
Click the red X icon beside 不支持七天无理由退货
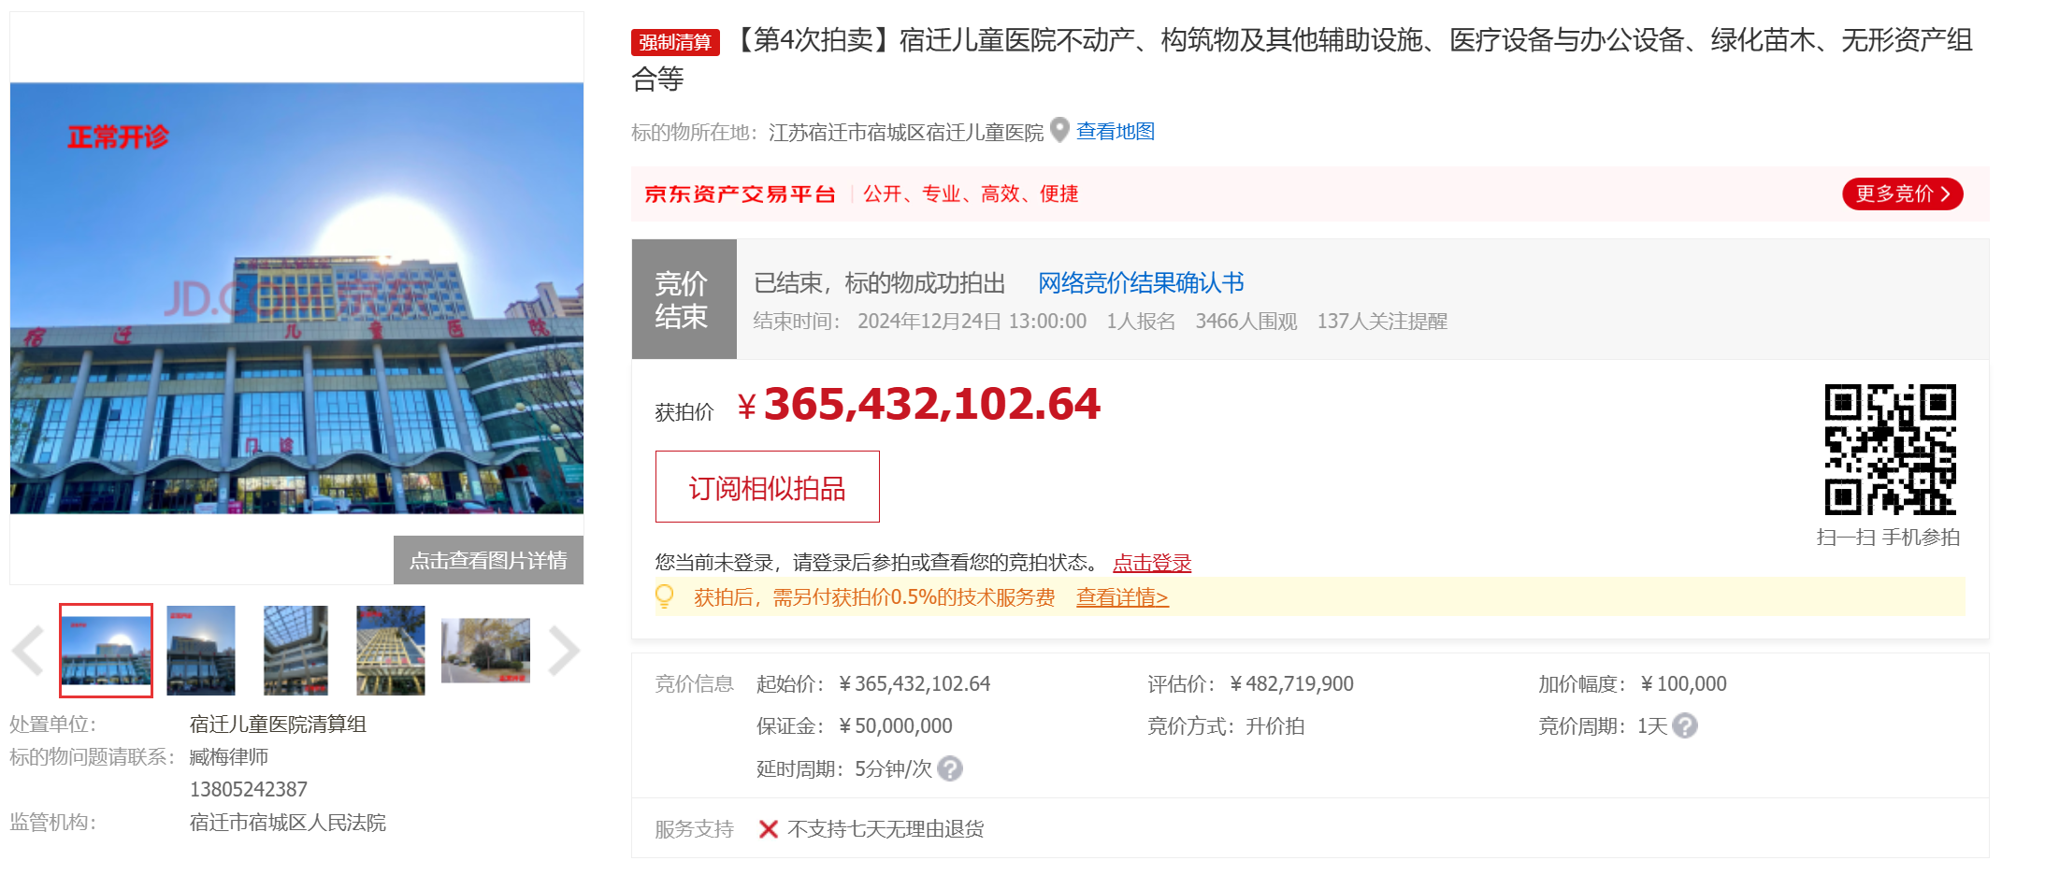[x=769, y=829]
